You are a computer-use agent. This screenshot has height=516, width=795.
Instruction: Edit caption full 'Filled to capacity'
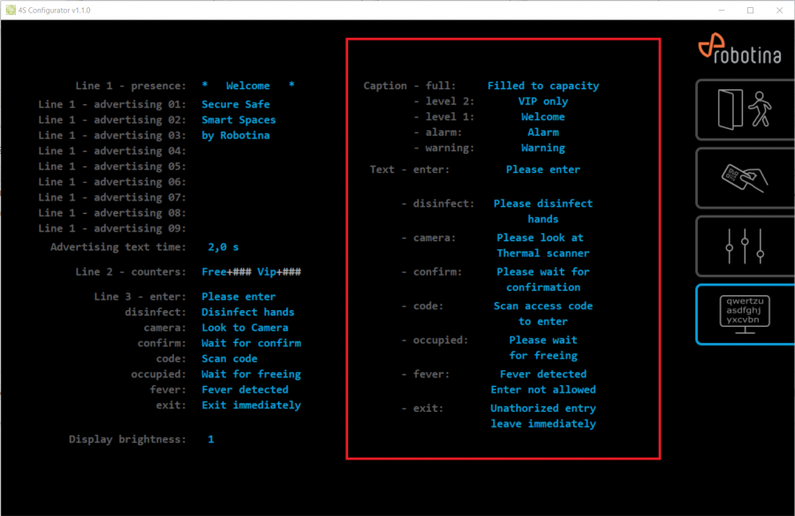[542, 86]
